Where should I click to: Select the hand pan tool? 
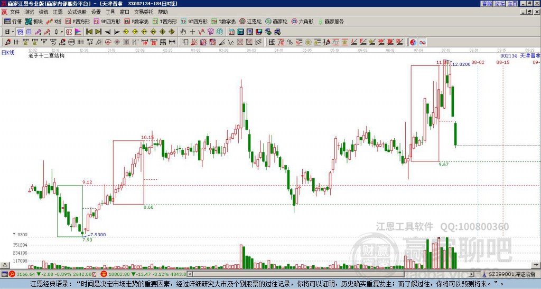point(183,32)
